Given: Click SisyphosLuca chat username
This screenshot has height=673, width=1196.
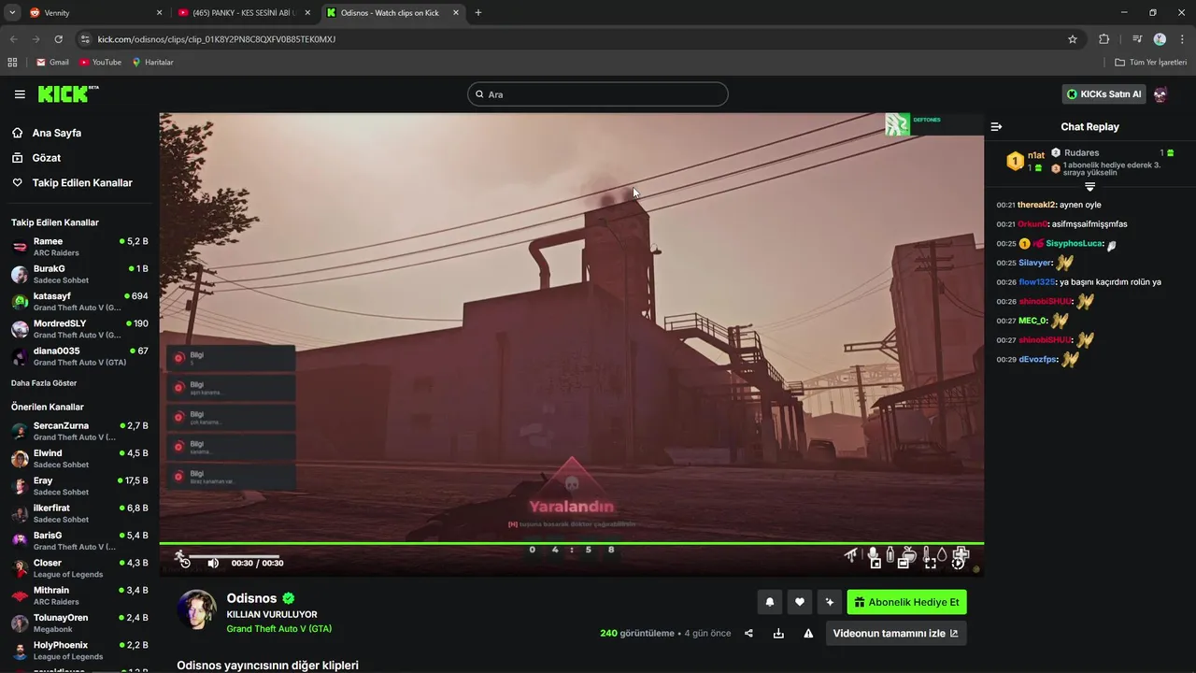Looking at the screenshot, I should pyautogui.click(x=1073, y=244).
